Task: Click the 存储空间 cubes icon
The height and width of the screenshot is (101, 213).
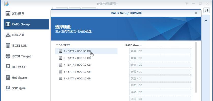Action: coord(8,35)
